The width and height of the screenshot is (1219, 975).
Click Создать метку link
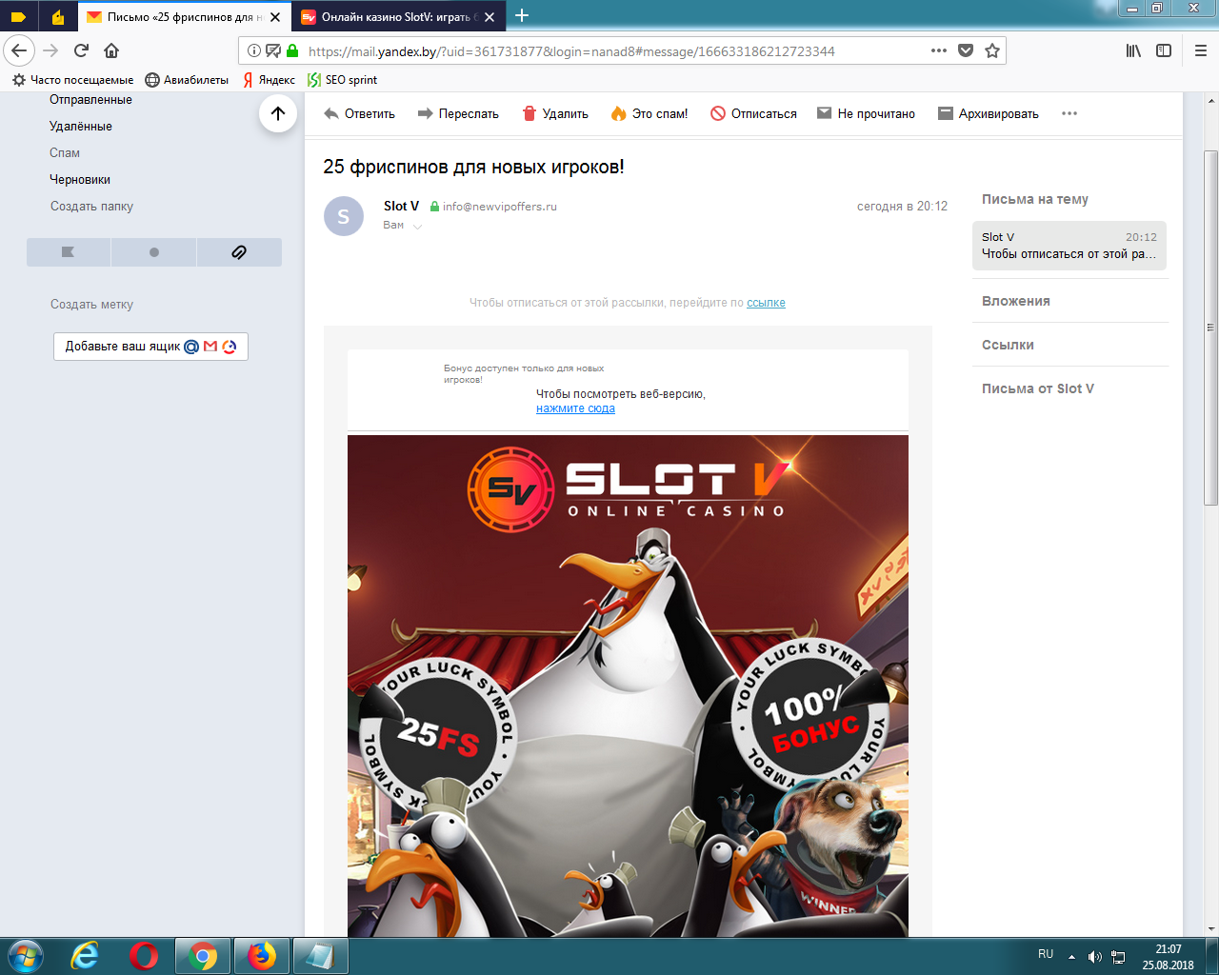click(x=91, y=305)
